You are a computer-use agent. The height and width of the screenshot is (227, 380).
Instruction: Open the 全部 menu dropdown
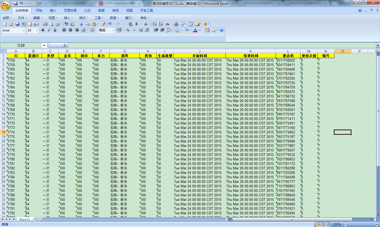[7, 18]
